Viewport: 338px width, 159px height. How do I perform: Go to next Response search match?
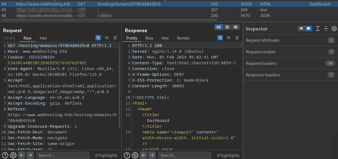click(x=152, y=155)
